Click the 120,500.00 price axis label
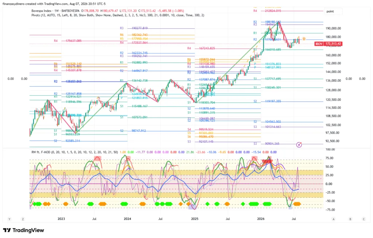Image resolution: width=373 pixels, height=238 pixels. pos(333,100)
